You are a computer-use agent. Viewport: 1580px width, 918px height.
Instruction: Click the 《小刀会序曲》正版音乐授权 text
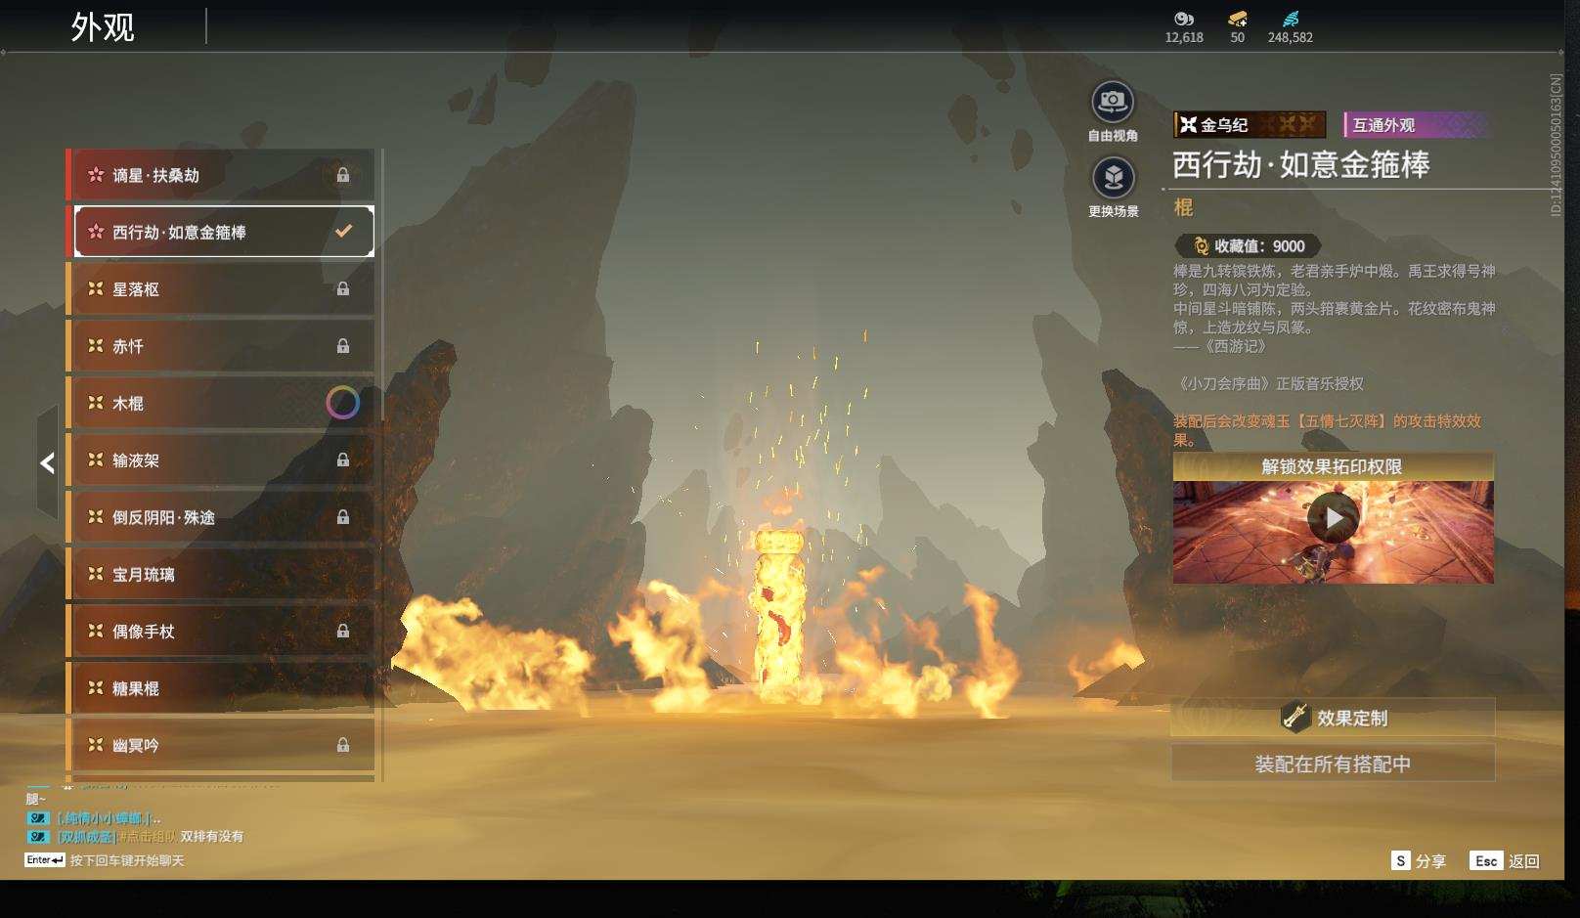pyautogui.click(x=1269, y=383)
